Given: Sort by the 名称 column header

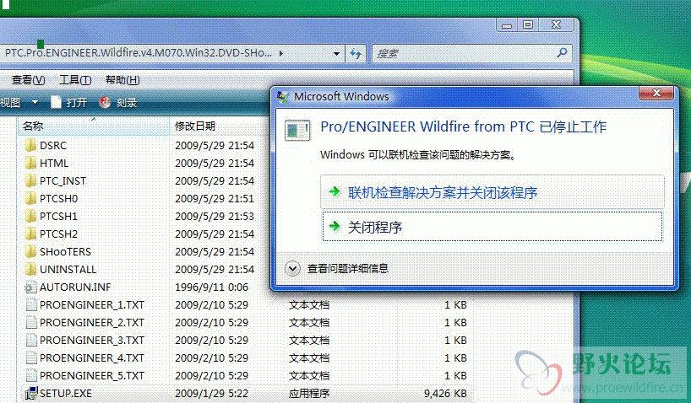Looking at the screenshot, I should (94, 126).
